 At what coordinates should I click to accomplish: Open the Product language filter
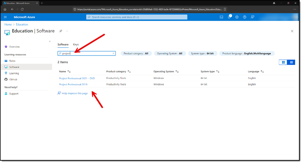point(247,53)
